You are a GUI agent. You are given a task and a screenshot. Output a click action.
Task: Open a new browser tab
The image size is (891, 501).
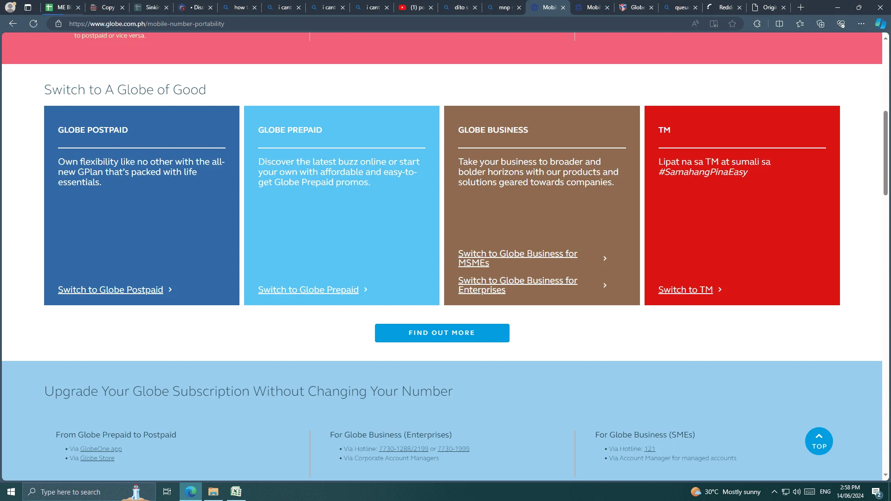(801, 7)
